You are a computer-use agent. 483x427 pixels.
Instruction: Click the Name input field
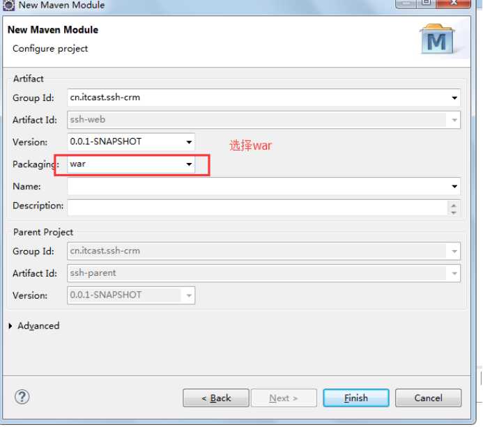pos(263,186)
